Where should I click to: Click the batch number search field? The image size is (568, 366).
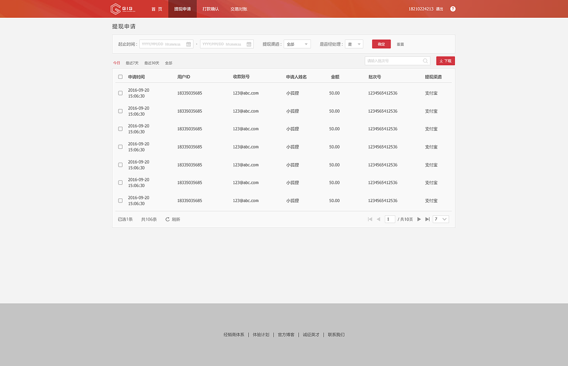pos(398,61)
